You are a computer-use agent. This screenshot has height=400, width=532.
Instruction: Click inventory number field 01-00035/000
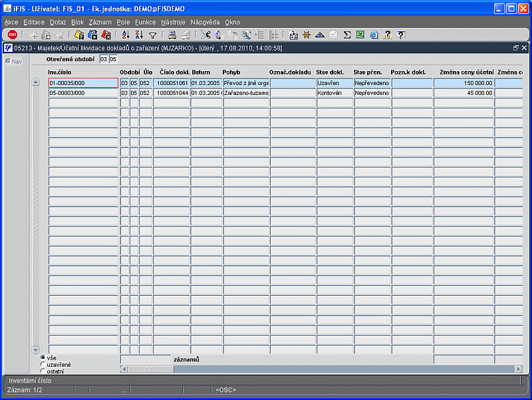click(83, 82)
